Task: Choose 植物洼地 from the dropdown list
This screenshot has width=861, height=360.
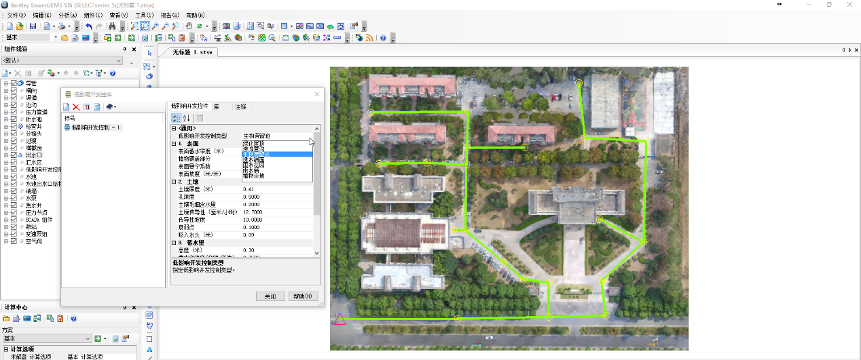Action: [278, 176]
